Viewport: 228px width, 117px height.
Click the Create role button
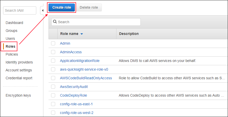click(x=62, y=7)
